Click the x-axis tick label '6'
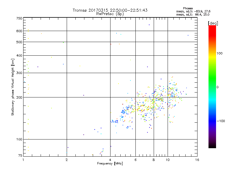 click(135, 160)
